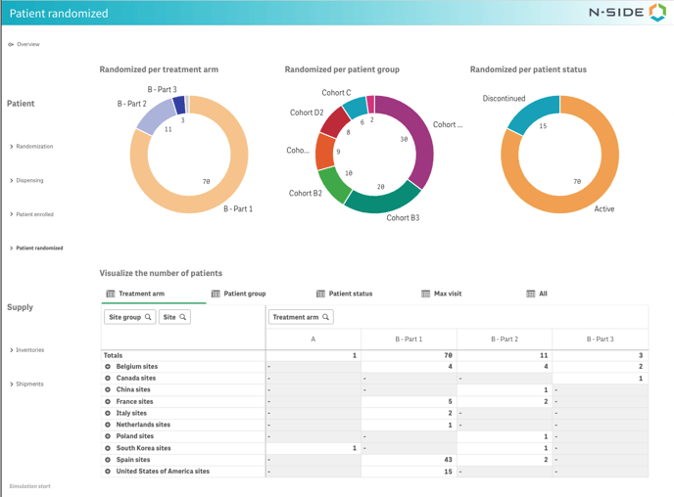This screenshot has width=674, height=497.
Task: Click the table icon beside Patient status
Action: point(320,294)
